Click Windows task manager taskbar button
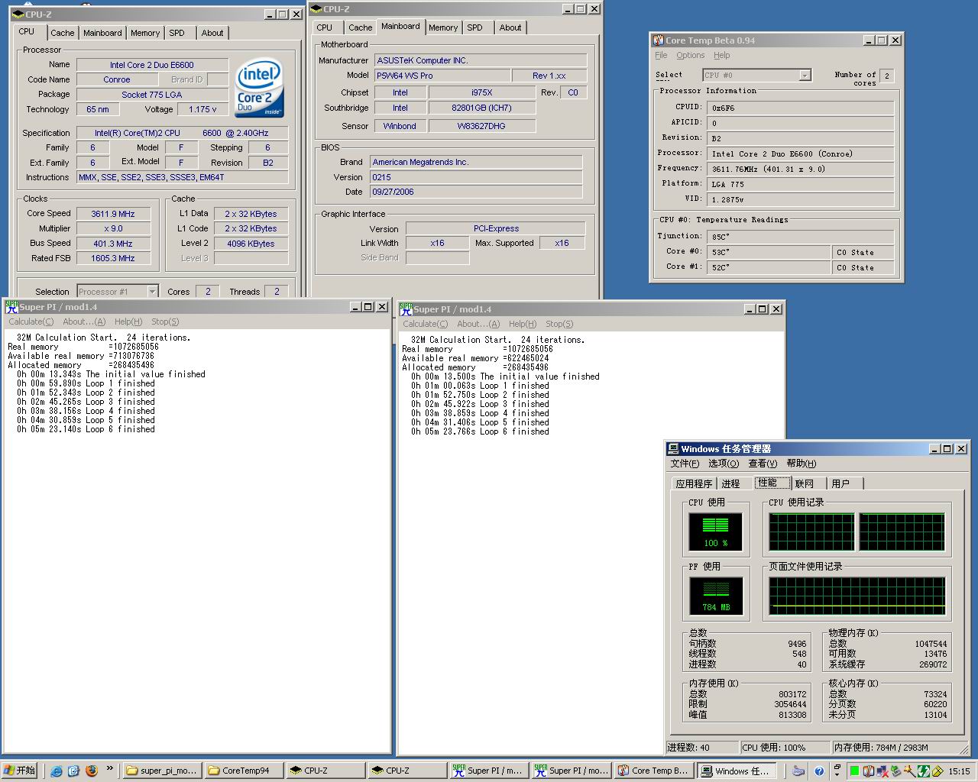This screenshot has height=782, width=978. point(737,771)
